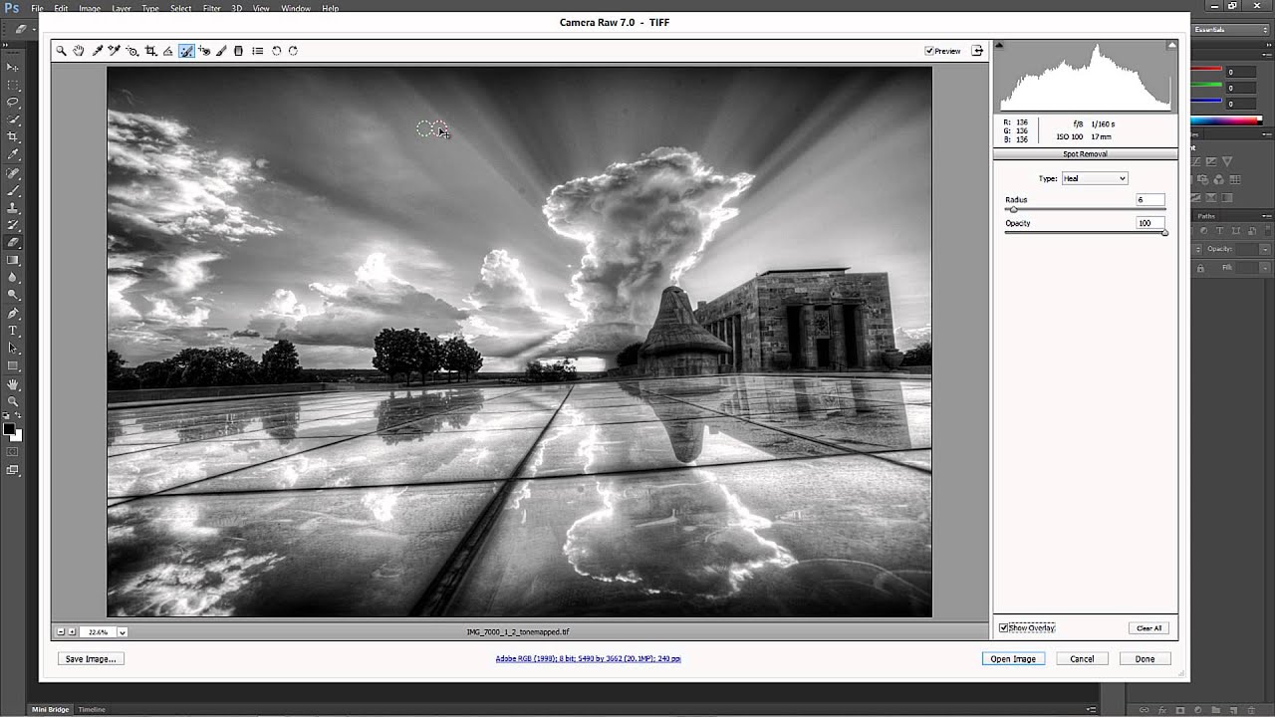Open the Window menu
Viewport: 1275px width, 717px height.
coord(296,9)
